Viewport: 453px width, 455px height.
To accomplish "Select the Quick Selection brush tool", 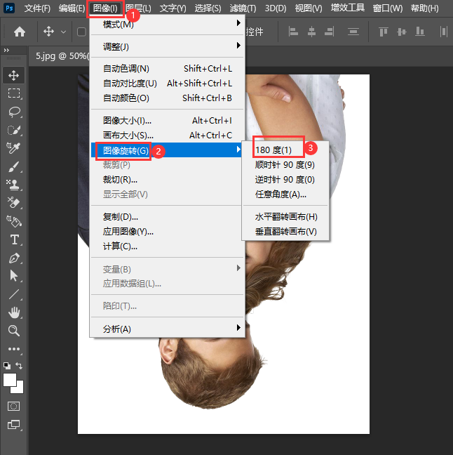I will tap(14, 130).
